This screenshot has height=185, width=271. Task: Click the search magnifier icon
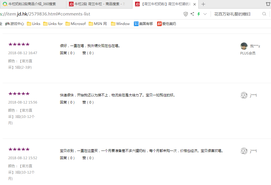264,14
